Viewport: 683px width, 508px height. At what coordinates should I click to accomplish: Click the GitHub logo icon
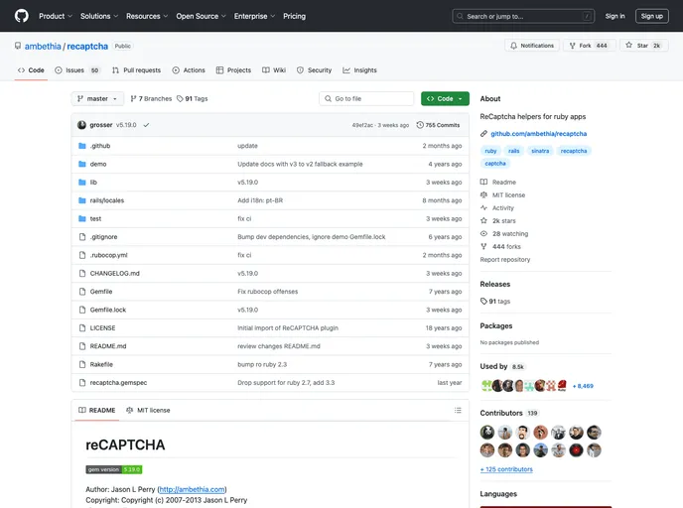point(21,16)
